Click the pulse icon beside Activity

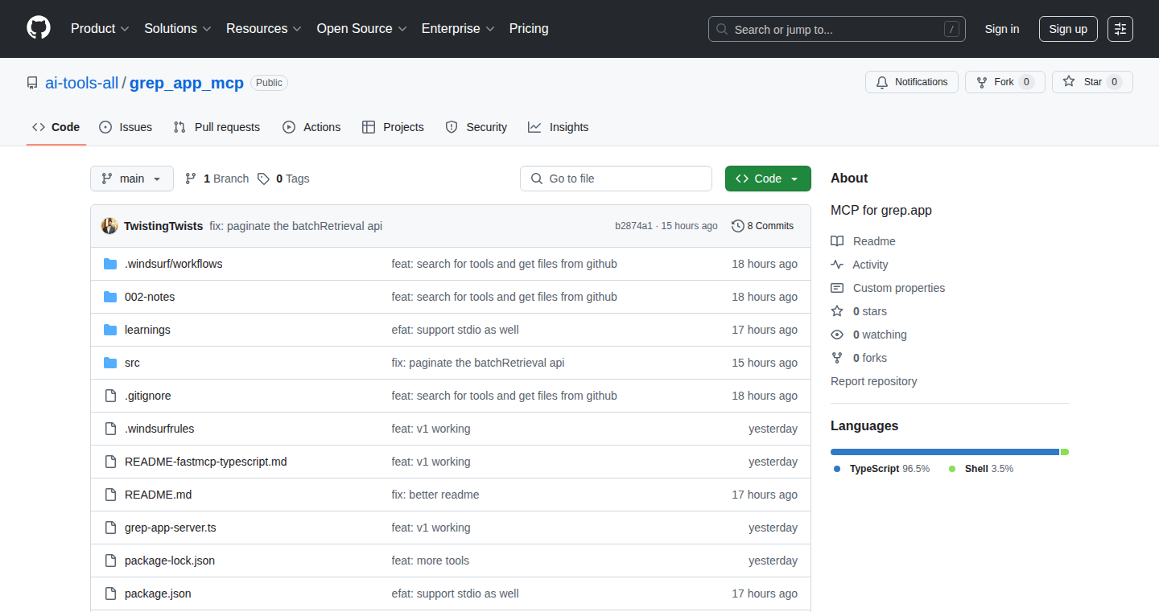tap(837, 265)
